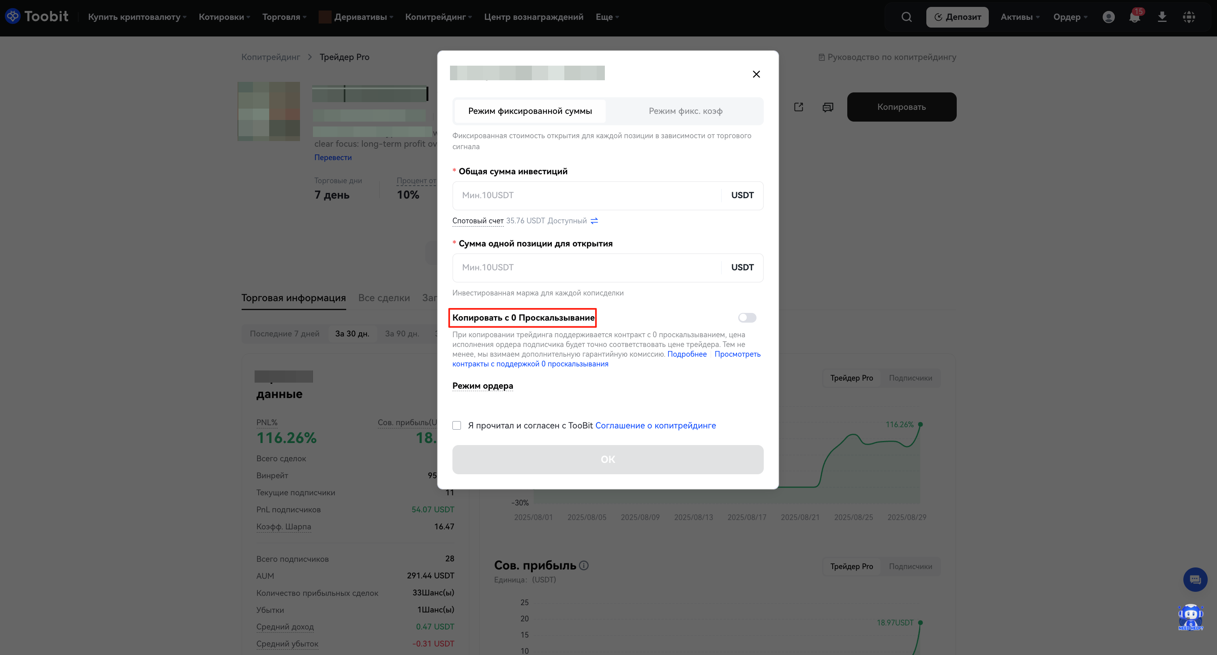1217x655 pixels.
Task: Open the Активы dropdown in header
Action: tap(1020, 17)
